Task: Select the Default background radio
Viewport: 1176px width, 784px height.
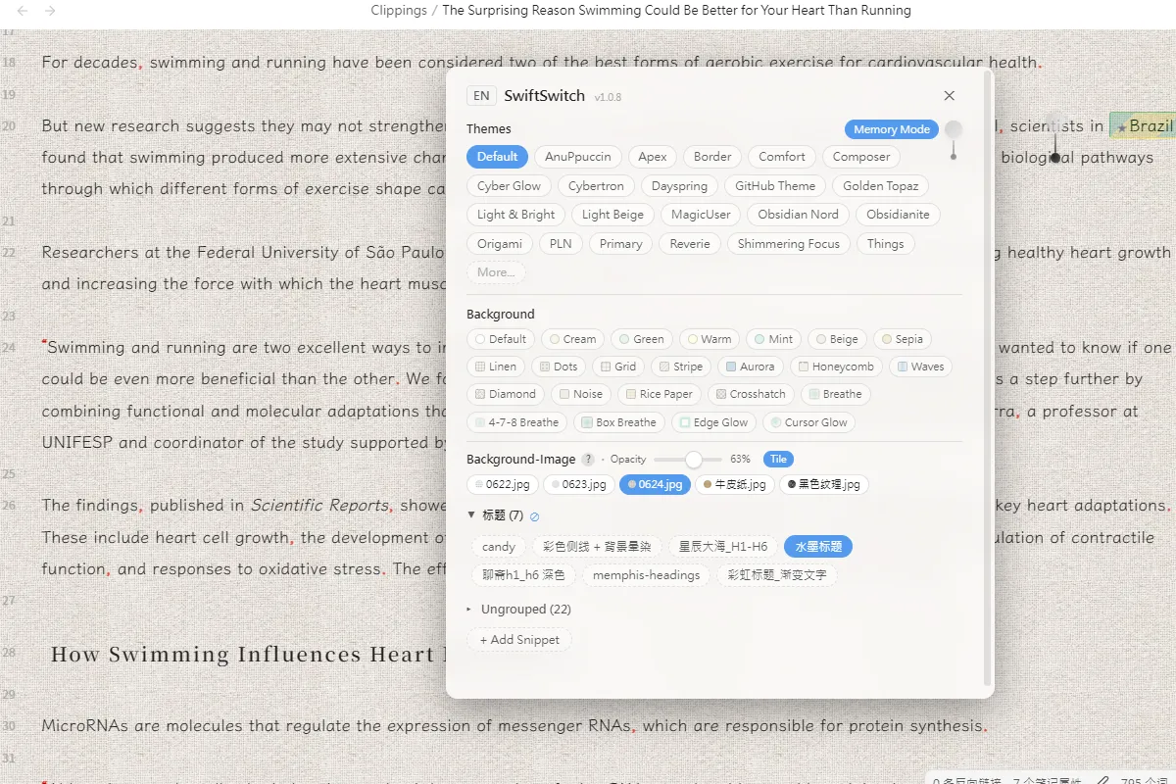Action: [x=501, y=339]
